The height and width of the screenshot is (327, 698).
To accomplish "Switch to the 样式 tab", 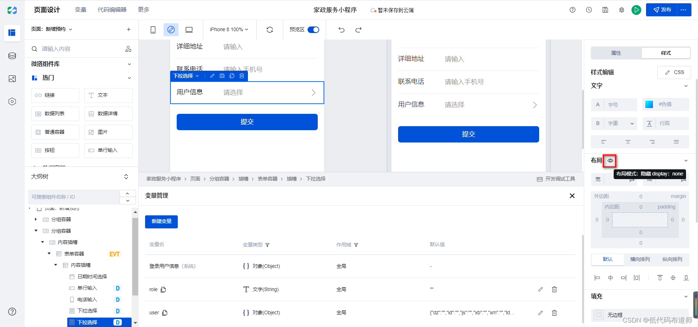I will (666, 53).
